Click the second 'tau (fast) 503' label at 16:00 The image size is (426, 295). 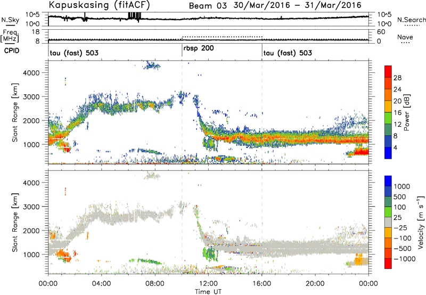click(x=288, y=53)
